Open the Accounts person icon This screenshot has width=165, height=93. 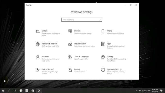[38, 57]
